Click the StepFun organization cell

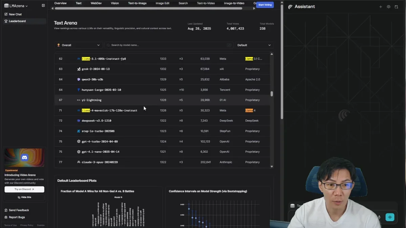(225, 131)
